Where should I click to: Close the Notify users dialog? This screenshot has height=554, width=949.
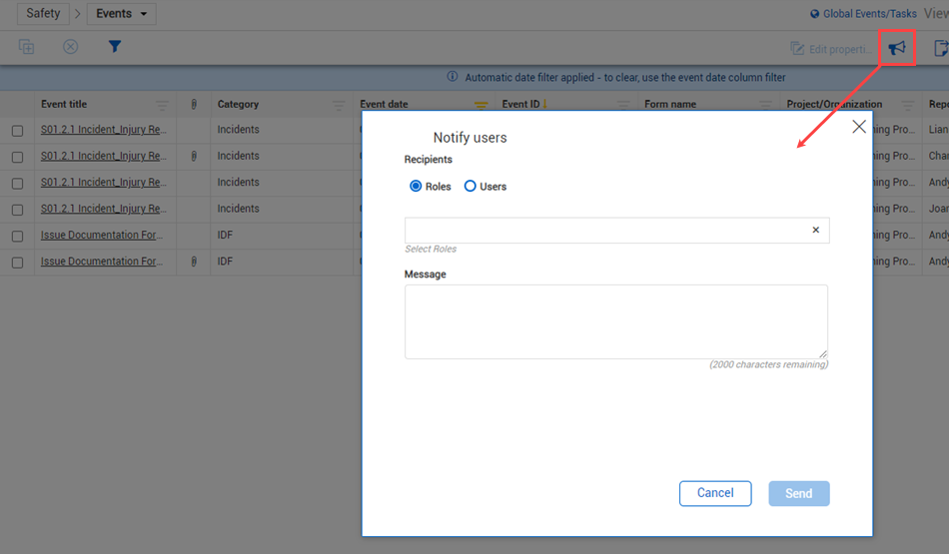point(858,127)
